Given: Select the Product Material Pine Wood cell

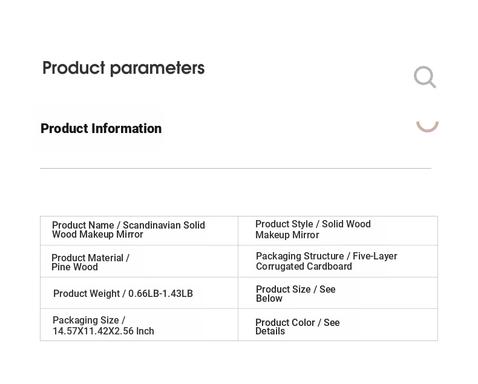Looking at the screenshot, I should point(139,262).
